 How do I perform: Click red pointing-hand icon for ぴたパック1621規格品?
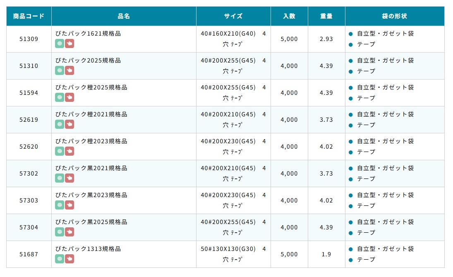pyautogui.click(x=70, y=43)
